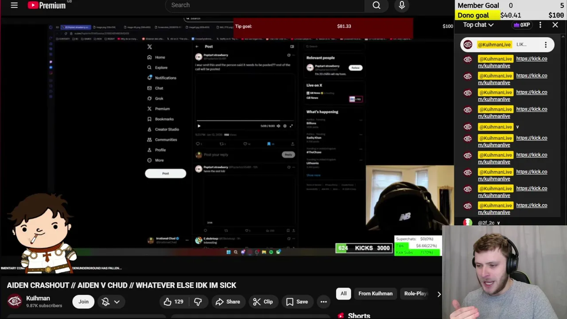
Task: Dislike this video
Action: click(198, 302)
